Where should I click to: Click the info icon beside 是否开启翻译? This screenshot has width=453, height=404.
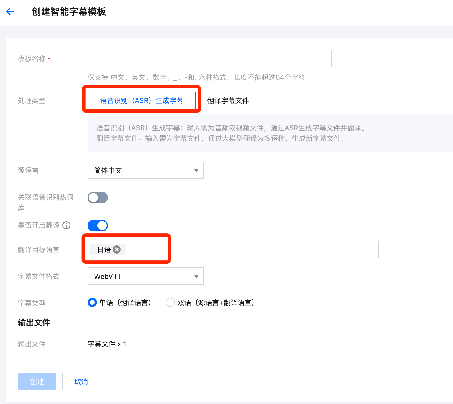click(x=67, y=225)
